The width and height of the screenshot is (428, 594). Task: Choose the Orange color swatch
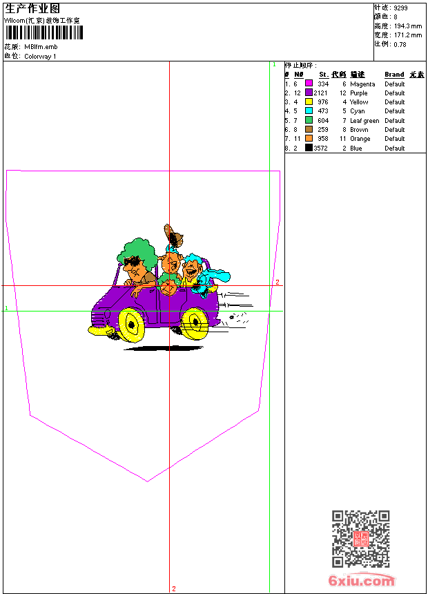coord(309,138)
